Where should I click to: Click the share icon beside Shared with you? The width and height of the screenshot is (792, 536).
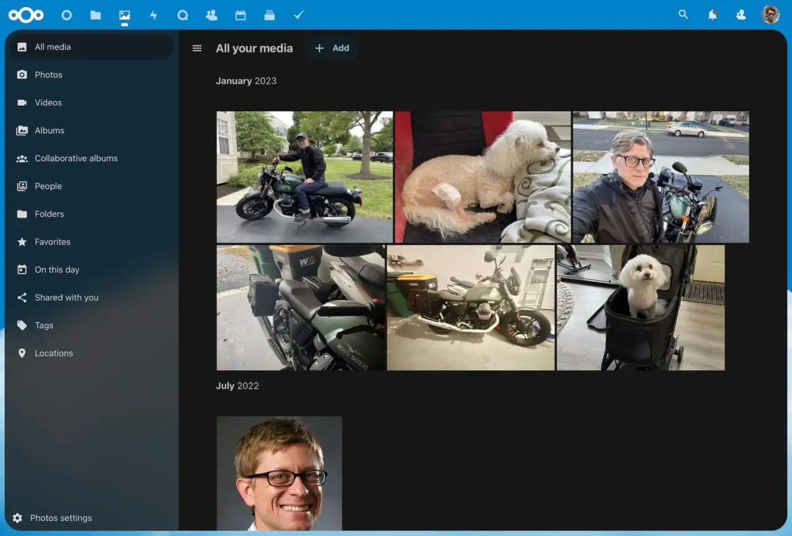pos(22,298)
